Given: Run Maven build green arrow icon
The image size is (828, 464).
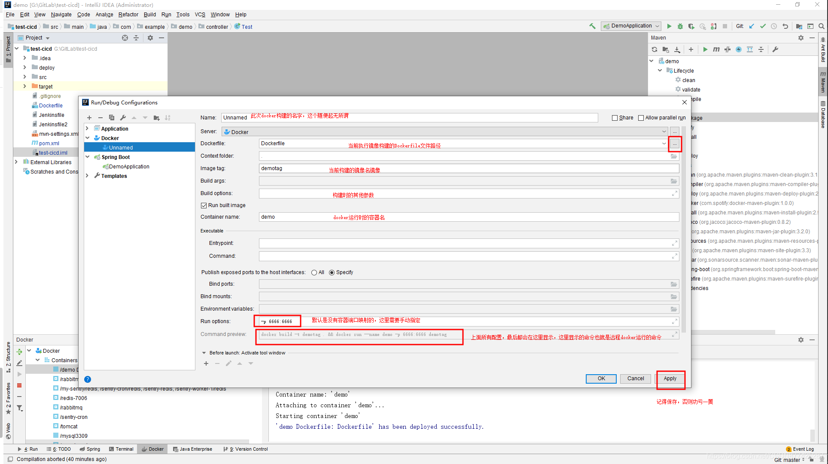Looking at the screenshot, I should (x=705, y=49).
